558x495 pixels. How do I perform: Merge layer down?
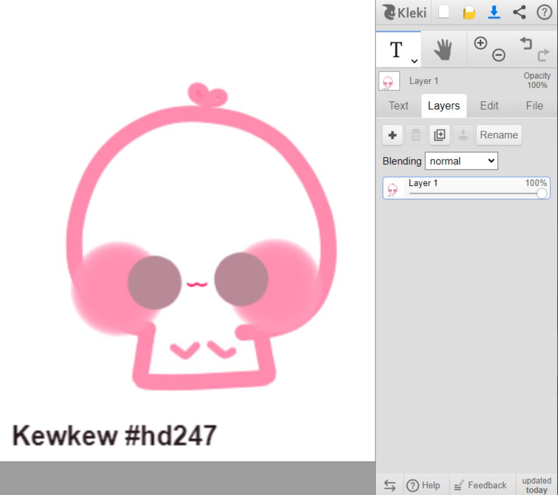[463, 135]
